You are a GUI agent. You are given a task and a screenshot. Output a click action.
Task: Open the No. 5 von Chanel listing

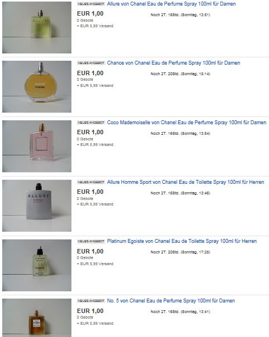click(x=171, y=301)
